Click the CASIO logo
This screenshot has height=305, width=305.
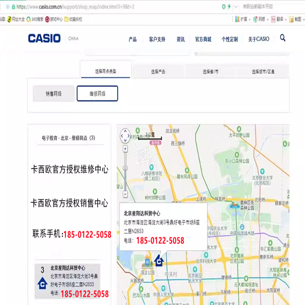[x=44, y=38]
